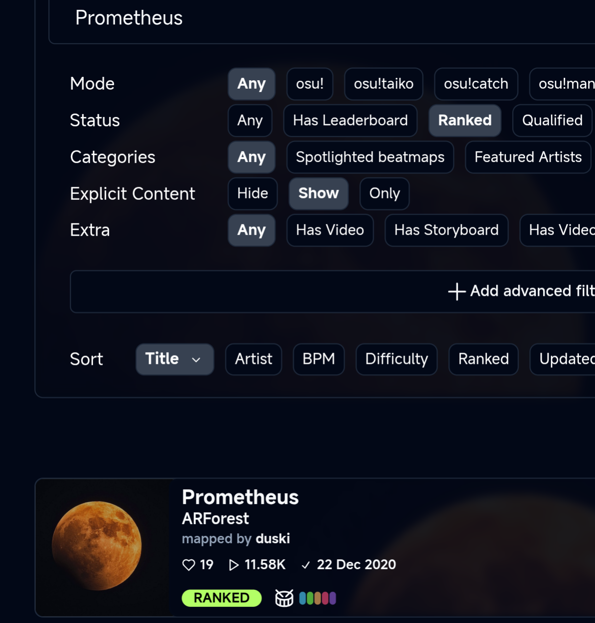595x623 pixels.
Task: Open the ARForest artist link
Action: [x=215, y=519]
